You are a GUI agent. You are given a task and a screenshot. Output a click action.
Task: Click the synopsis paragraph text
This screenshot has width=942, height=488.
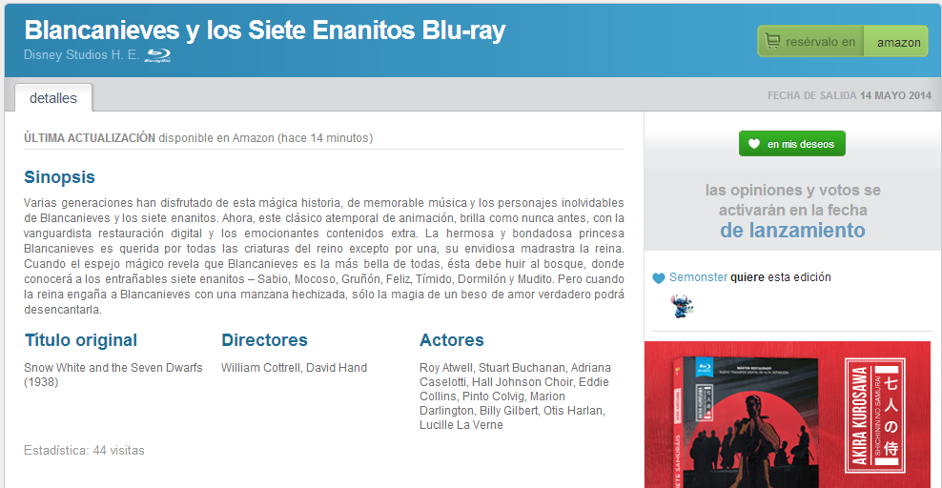(x=324, y=256)
